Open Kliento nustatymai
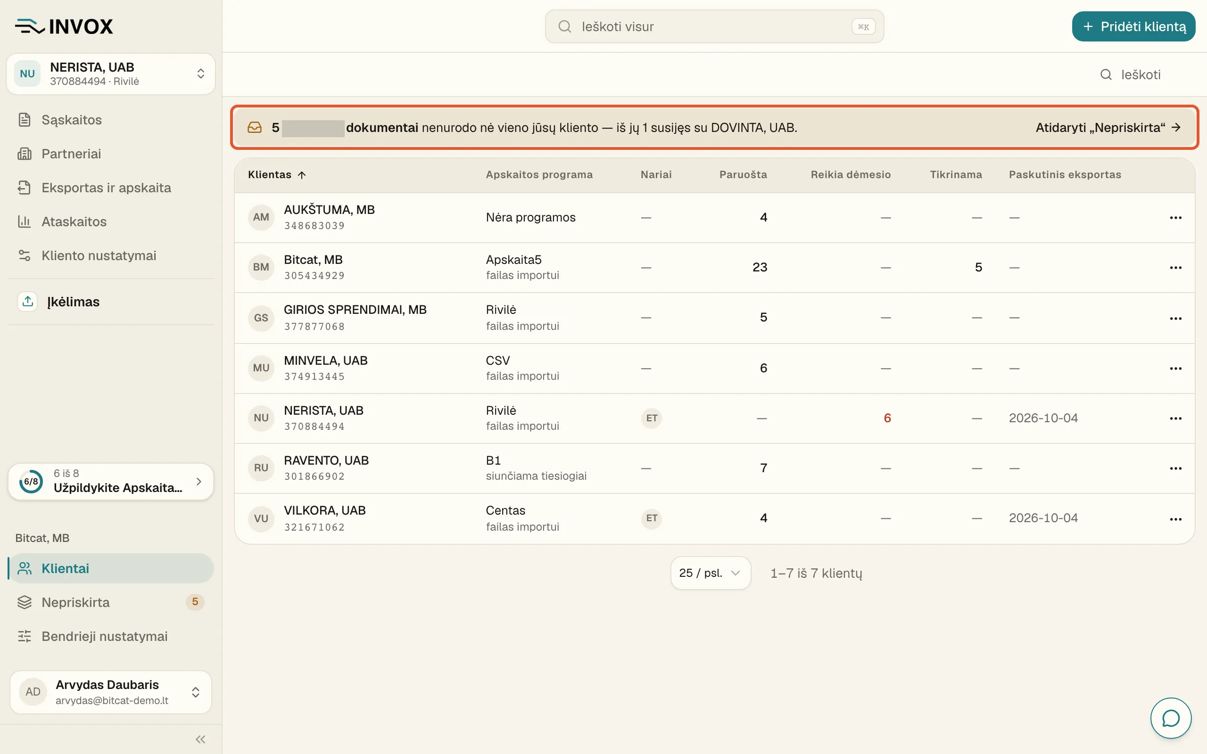The height and width of the screenshot is (754, 1207). [111, 255]
